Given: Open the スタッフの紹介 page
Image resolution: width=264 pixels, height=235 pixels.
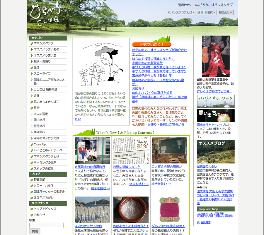Looking at the screenshot, I should (44, 169).
